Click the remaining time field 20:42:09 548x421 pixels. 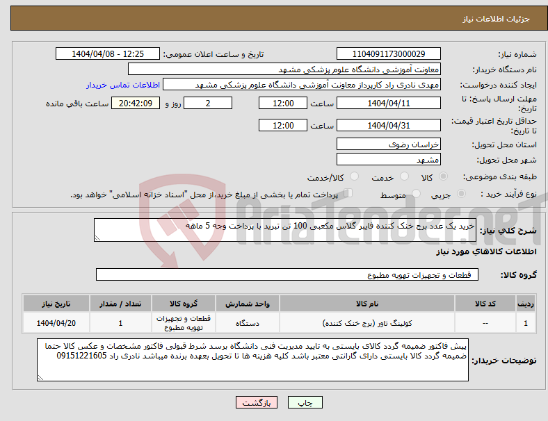pos(136,103)
